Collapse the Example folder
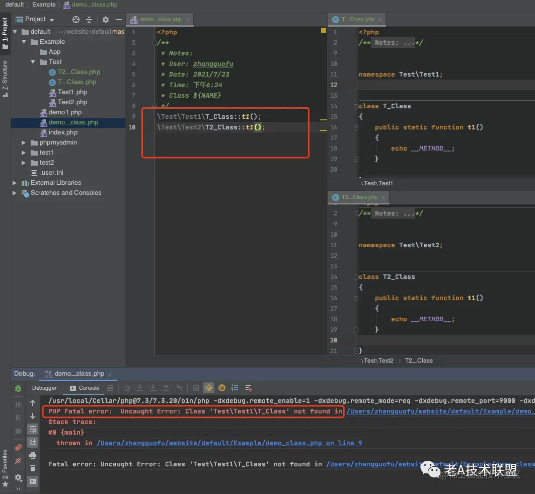Image resolution: width=535 pixels, height=494 pixels. (24, 42)
